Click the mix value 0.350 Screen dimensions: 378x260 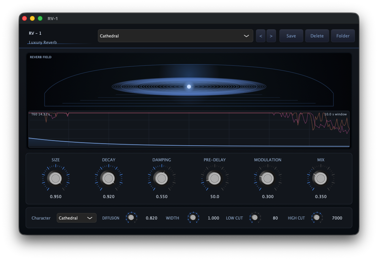(x=321, y=196)
